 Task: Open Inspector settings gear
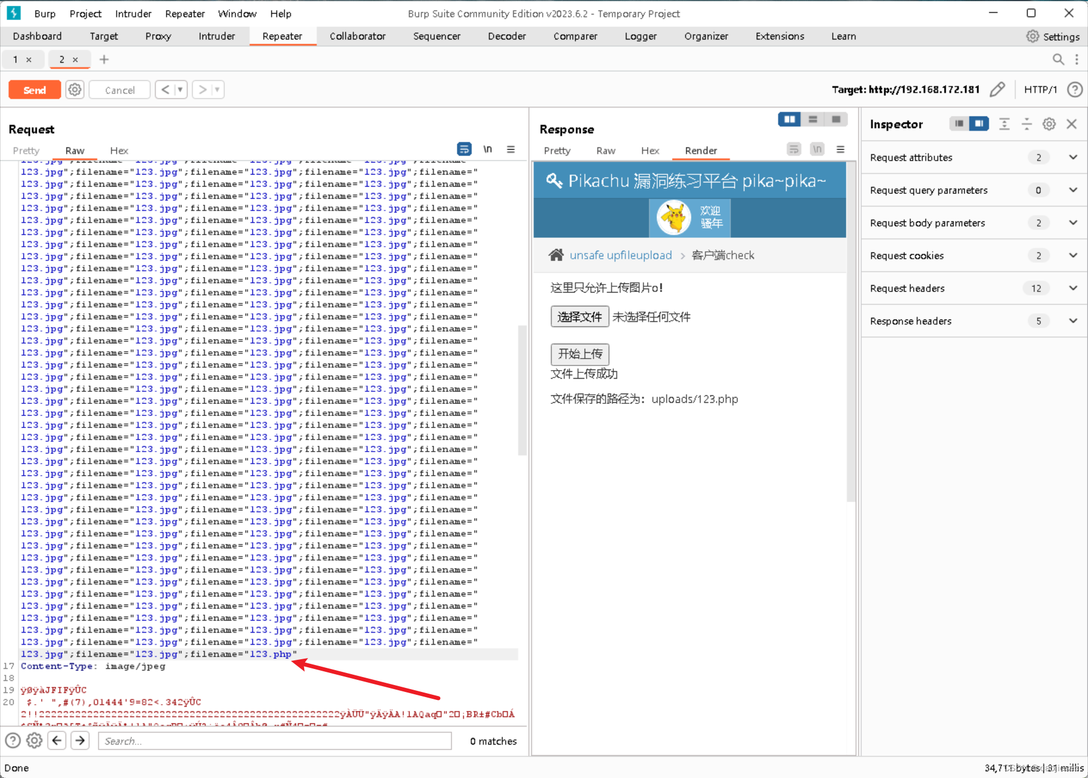point(1049,124)
